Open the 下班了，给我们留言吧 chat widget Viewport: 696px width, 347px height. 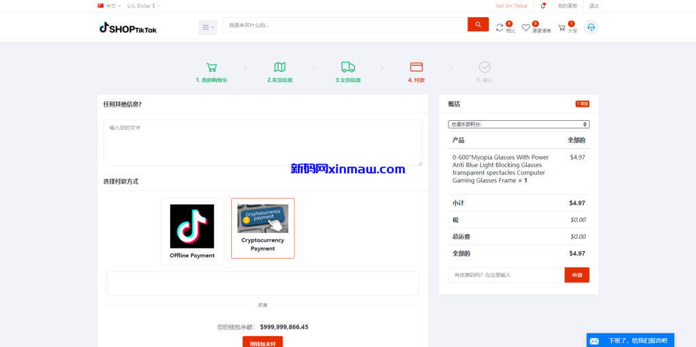pos(630,340)
